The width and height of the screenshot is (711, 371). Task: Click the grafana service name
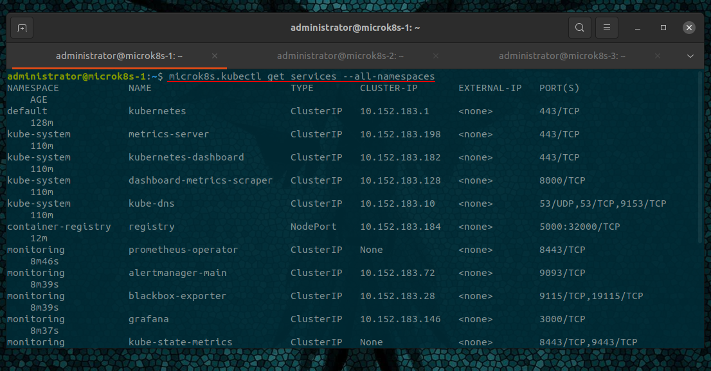point(148,319)
